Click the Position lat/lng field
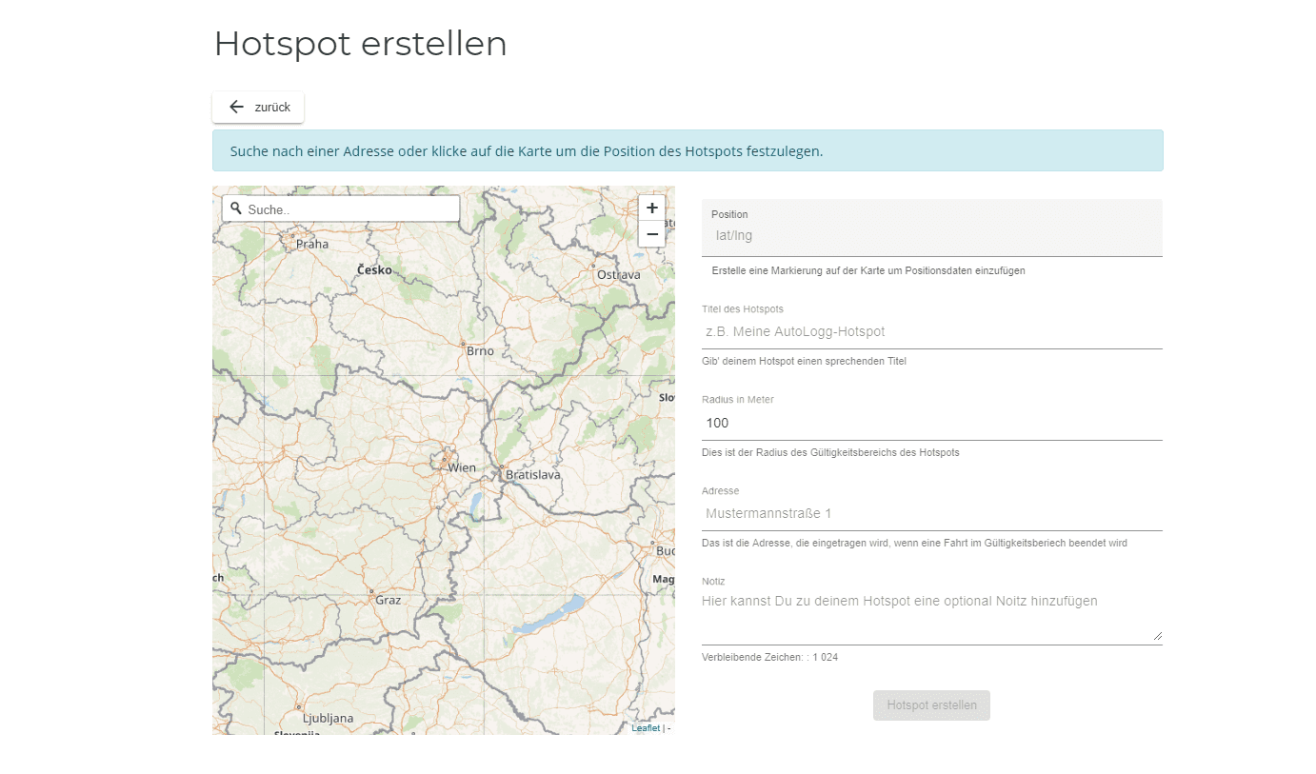 pos(931,228)
